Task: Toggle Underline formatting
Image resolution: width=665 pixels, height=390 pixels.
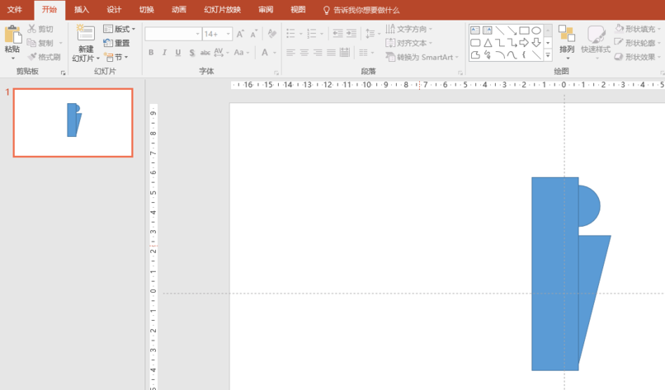Action: point(178,53)
